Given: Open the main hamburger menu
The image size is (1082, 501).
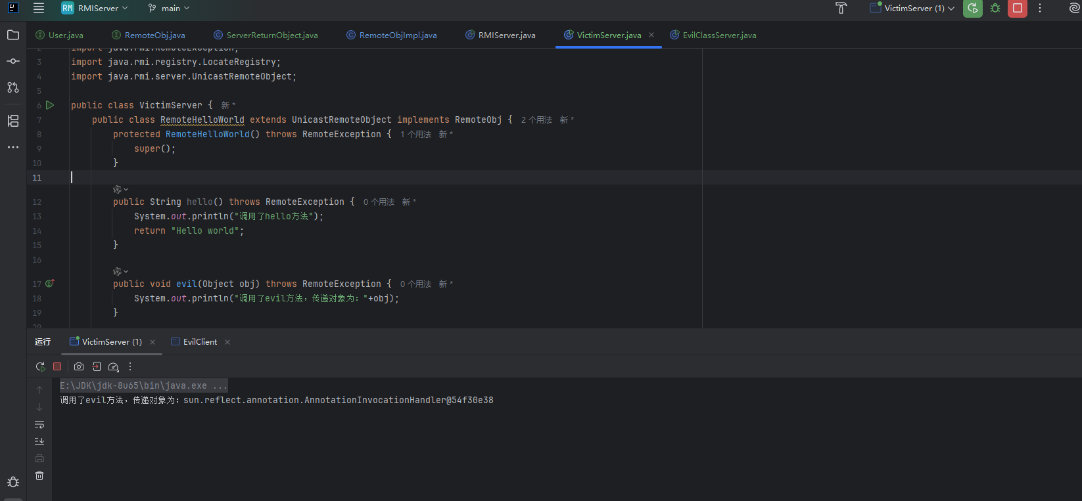Looking at the screenshot, I should click(x=39, y=9).
